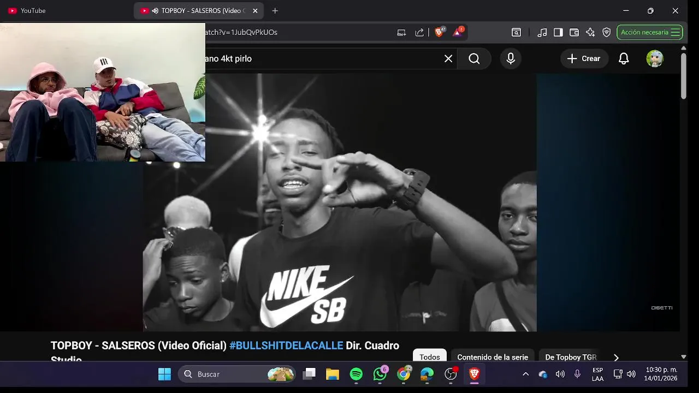Viewport: 699px width, 393px height.
Task: Clear the YouTube search box with X
Action: [448, 58]
